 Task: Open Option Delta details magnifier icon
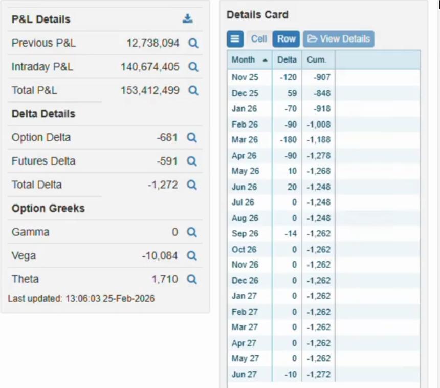coord(192,137)
